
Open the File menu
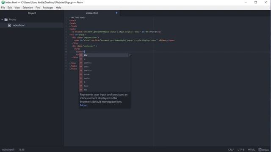click(3, 8)
